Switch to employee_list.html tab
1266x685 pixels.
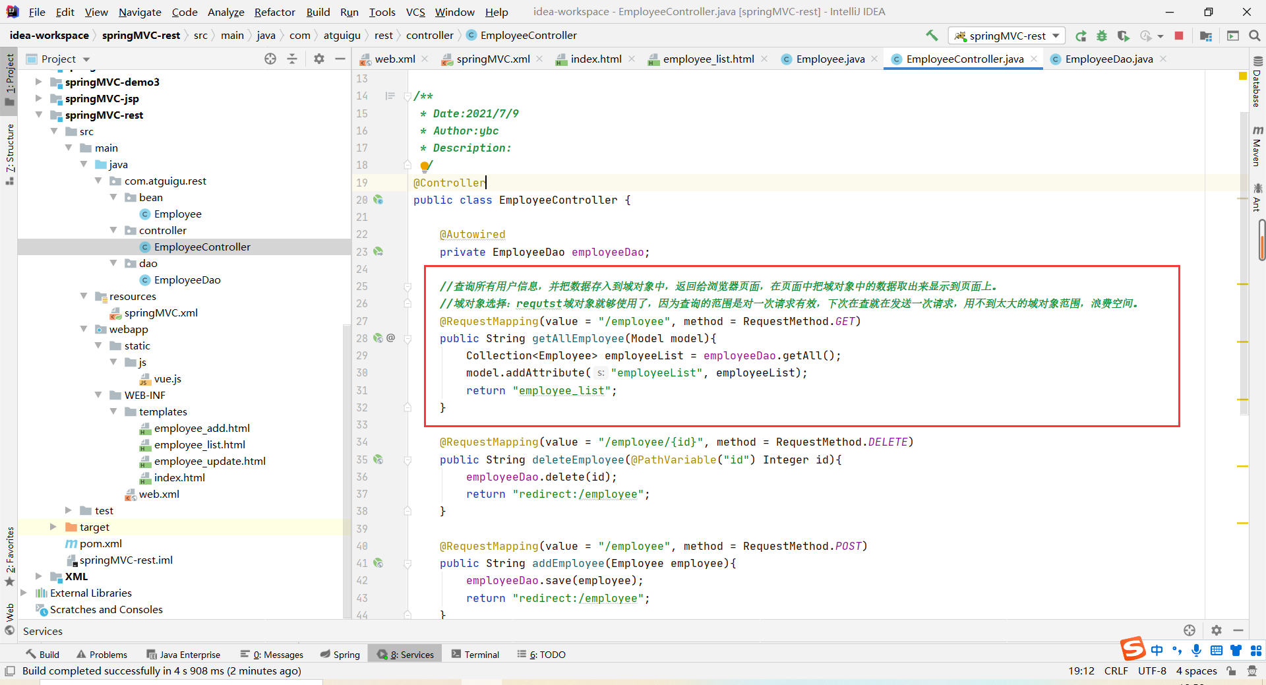tap(708, 59)
